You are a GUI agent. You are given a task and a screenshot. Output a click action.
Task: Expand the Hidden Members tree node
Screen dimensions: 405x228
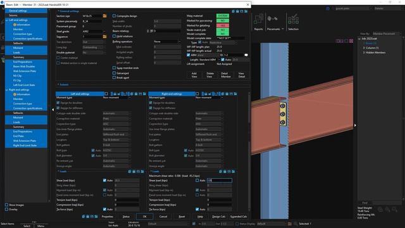click(x=364, y=53)
